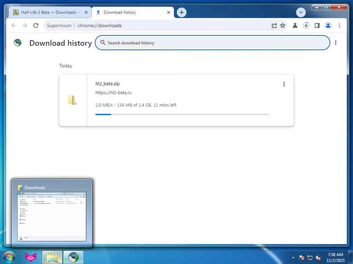Launch the pink cat taskbar application

31,257
